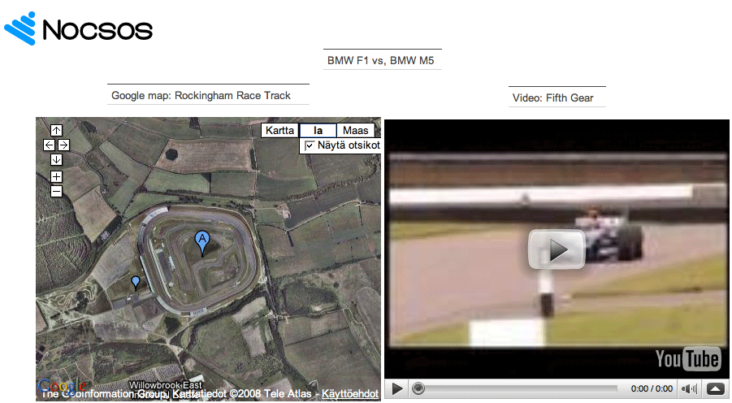Zoom out of the map with minus

click(x=56, y=191)
